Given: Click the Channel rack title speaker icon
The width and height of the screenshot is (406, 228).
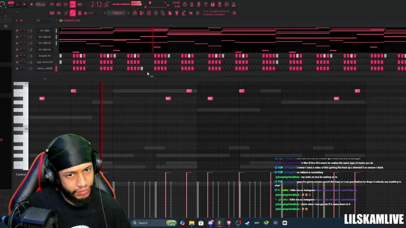Looking at the screenshot, I should click(x=61, y=21).
